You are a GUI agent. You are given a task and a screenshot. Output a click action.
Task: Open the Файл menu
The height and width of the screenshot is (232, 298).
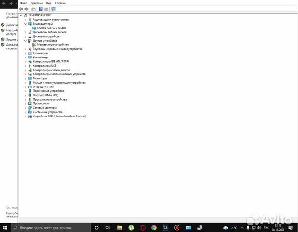pyautogui.click(x=24, y=3)
